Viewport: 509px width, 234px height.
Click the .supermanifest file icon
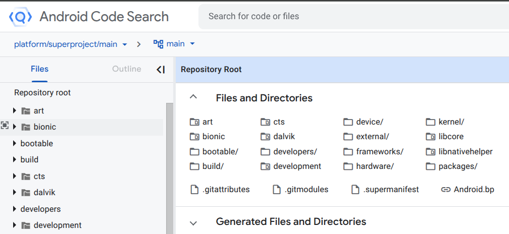[355, 190]
